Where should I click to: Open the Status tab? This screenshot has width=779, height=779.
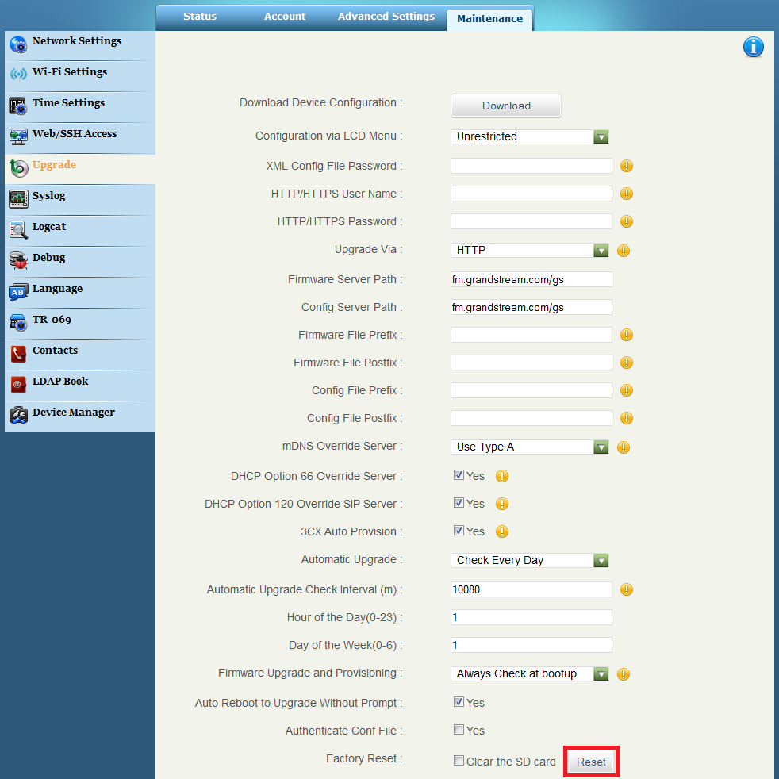(x=200, y=17)
